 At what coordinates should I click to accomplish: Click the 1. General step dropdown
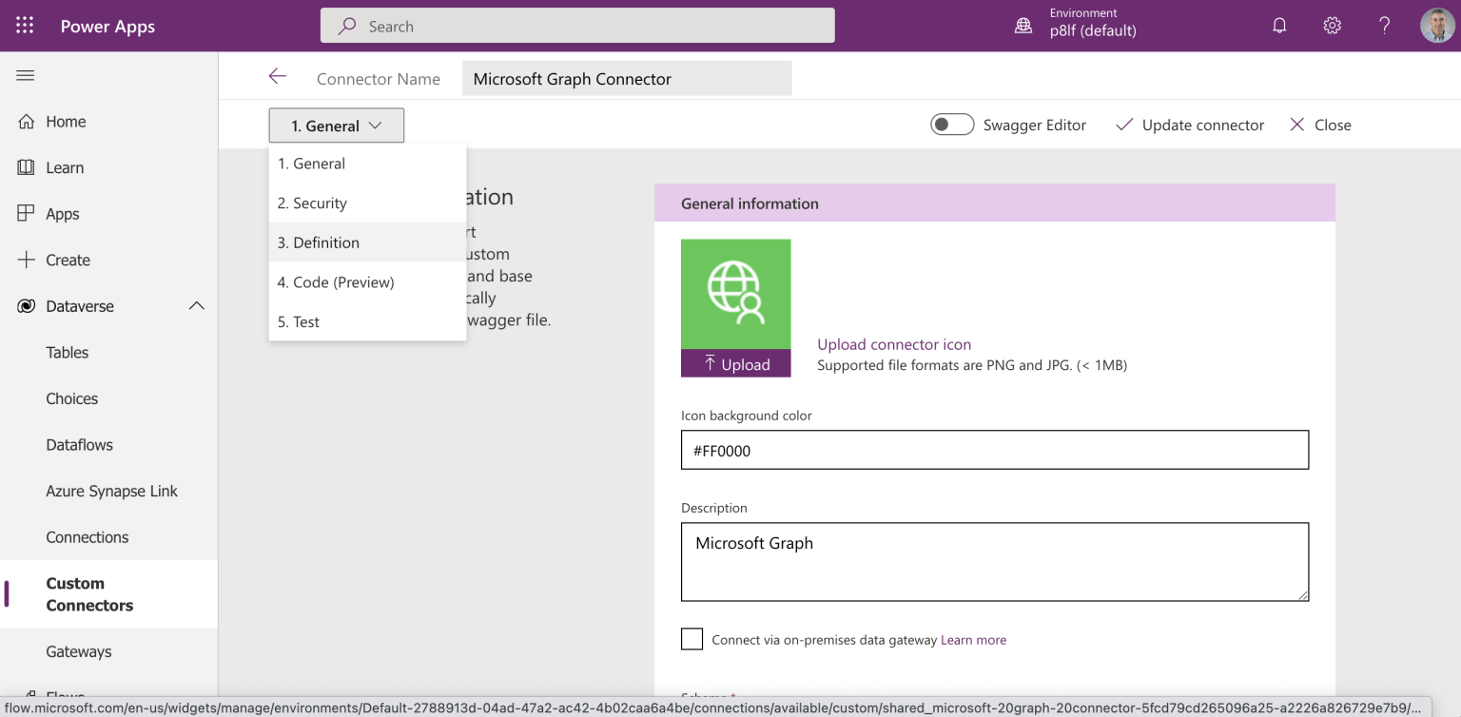click(336, 126)
